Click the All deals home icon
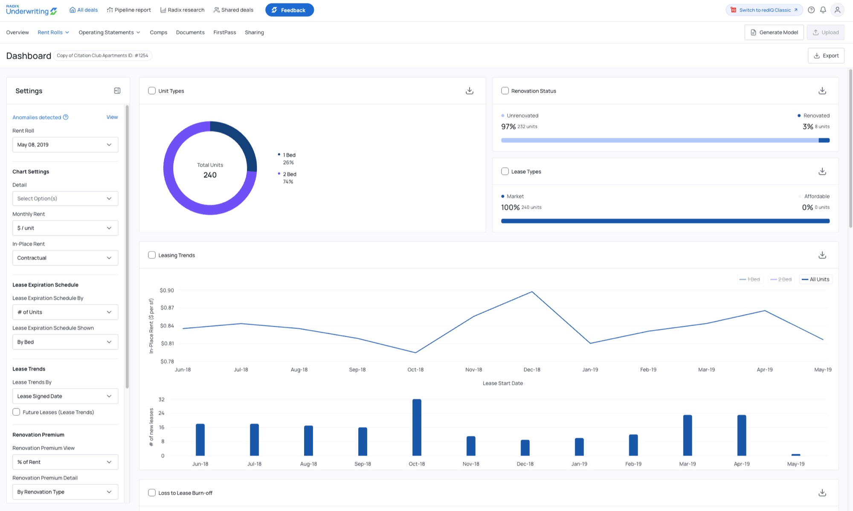 [73, 10]
